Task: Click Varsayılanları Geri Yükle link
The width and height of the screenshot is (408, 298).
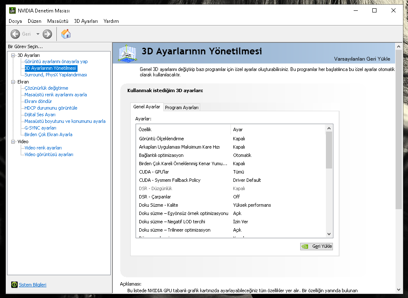Action: pos(362,59)
